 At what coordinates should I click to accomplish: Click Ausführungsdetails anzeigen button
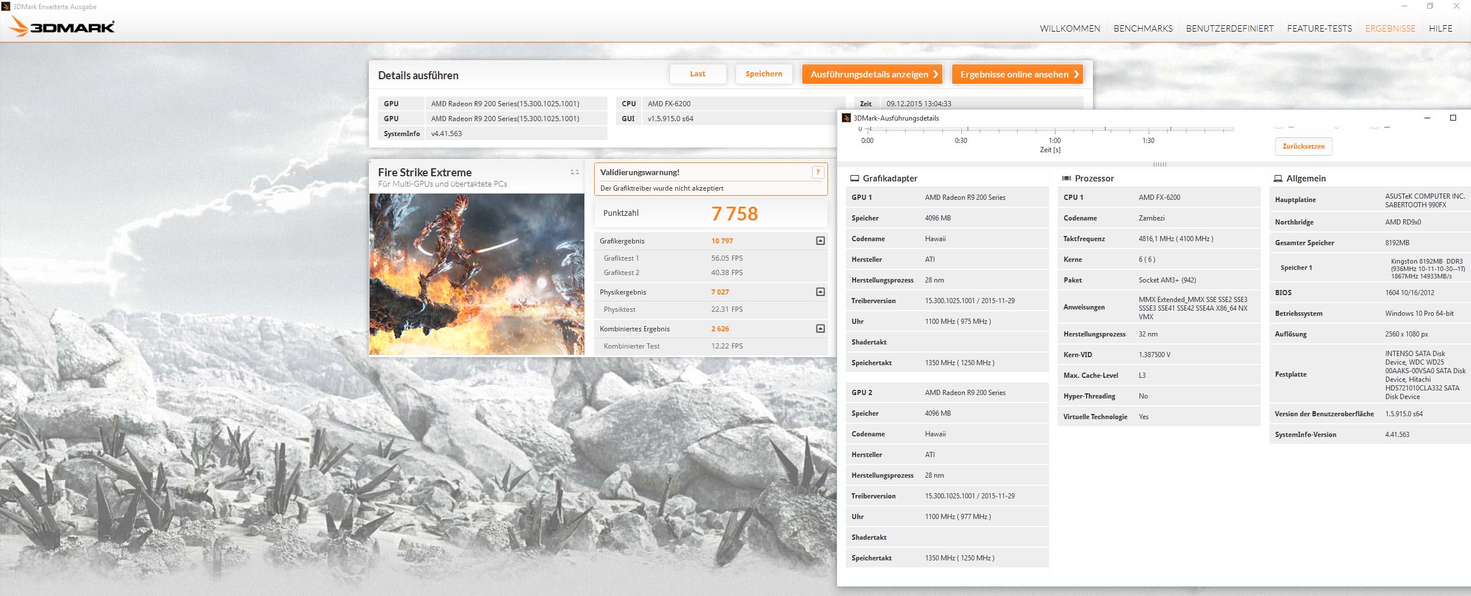(x=872, y=74)
